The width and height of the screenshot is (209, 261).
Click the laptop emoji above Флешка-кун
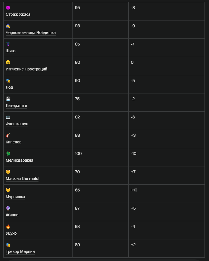8,117
